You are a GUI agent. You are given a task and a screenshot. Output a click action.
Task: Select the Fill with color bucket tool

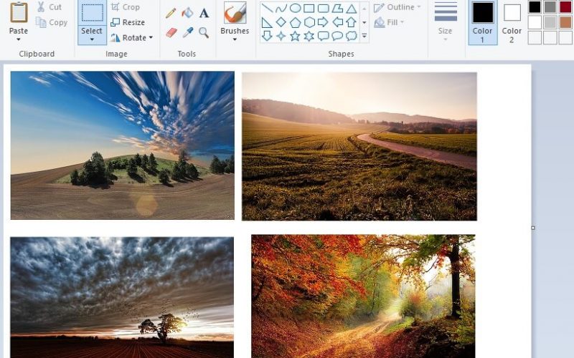187,13
